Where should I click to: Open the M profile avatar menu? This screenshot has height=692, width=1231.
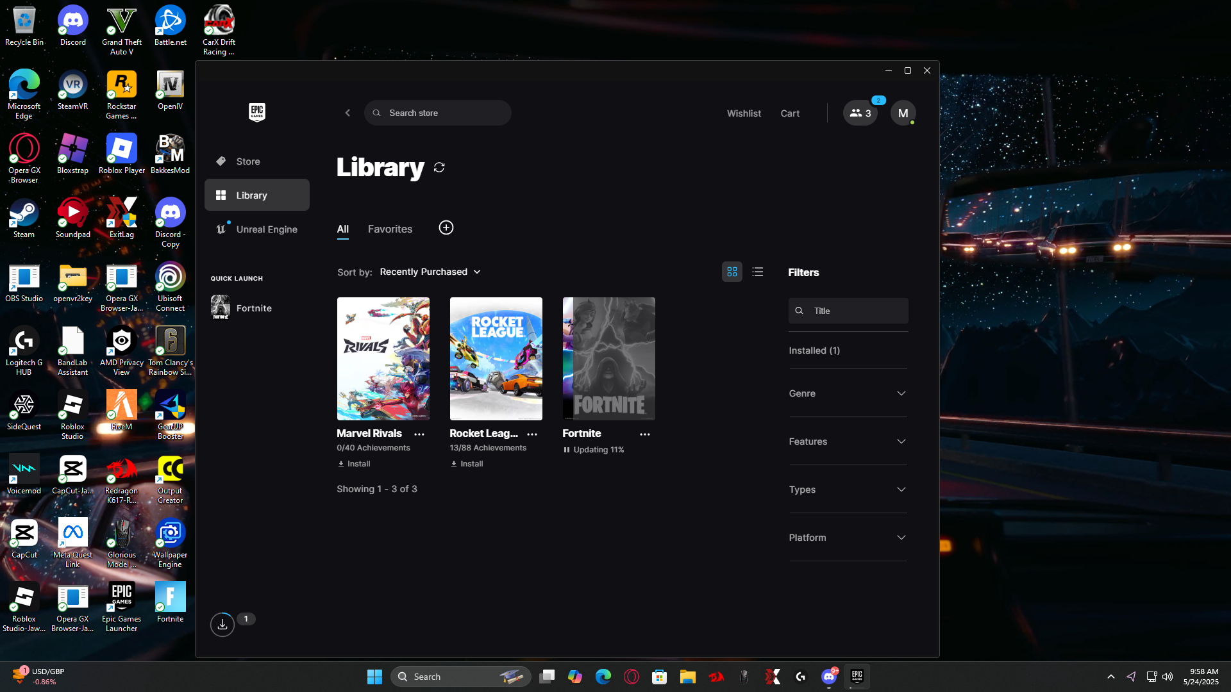click(903, 113)
